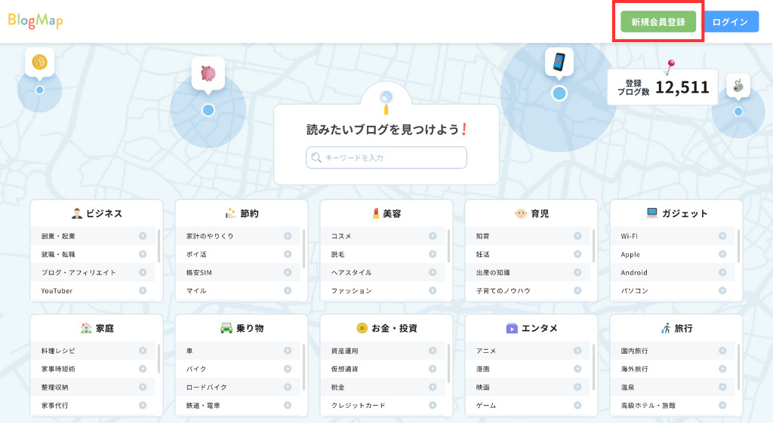The width and height of the screenshot is (773, 423).
Task: Select 高級ホテル・旅館 row
Action: tap(673, 405)
